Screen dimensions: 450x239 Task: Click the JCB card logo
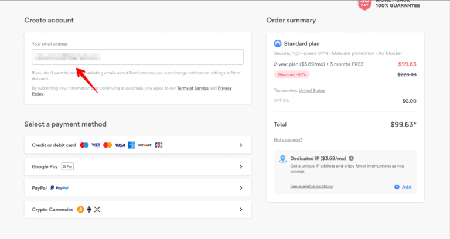coord(159,145)
